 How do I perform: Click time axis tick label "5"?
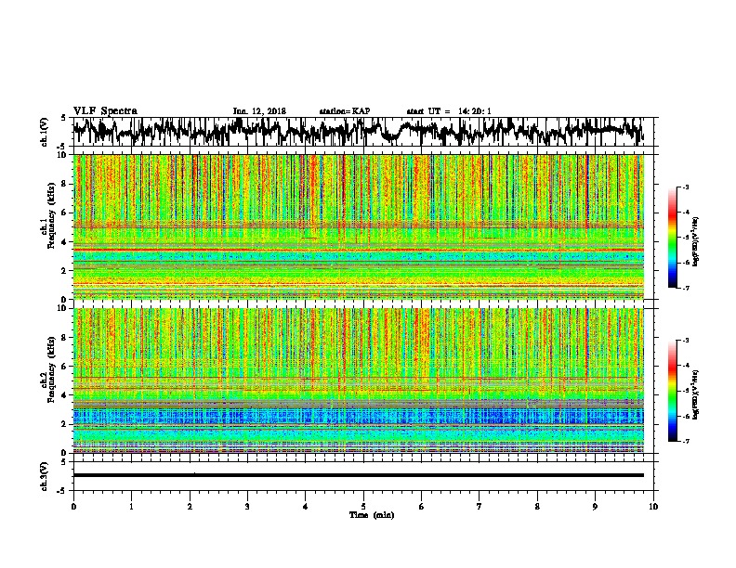[363, 507]
